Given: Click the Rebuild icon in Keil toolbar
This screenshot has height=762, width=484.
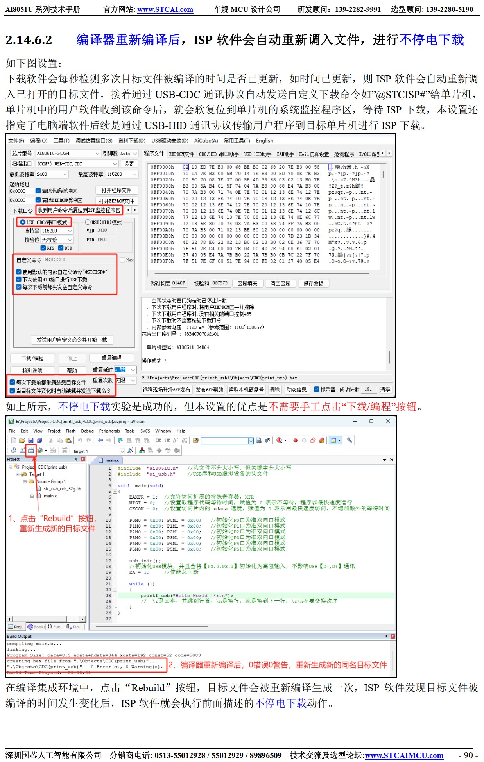Looking at the screenshot, I should (31, 450).
